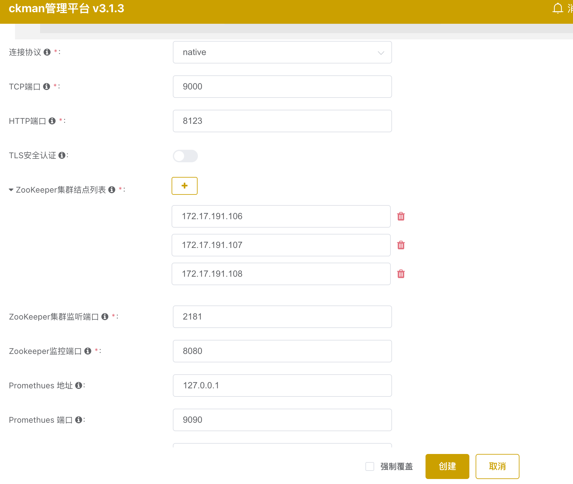Click info icon next to Zookeeper监控端口

point(88,351)
